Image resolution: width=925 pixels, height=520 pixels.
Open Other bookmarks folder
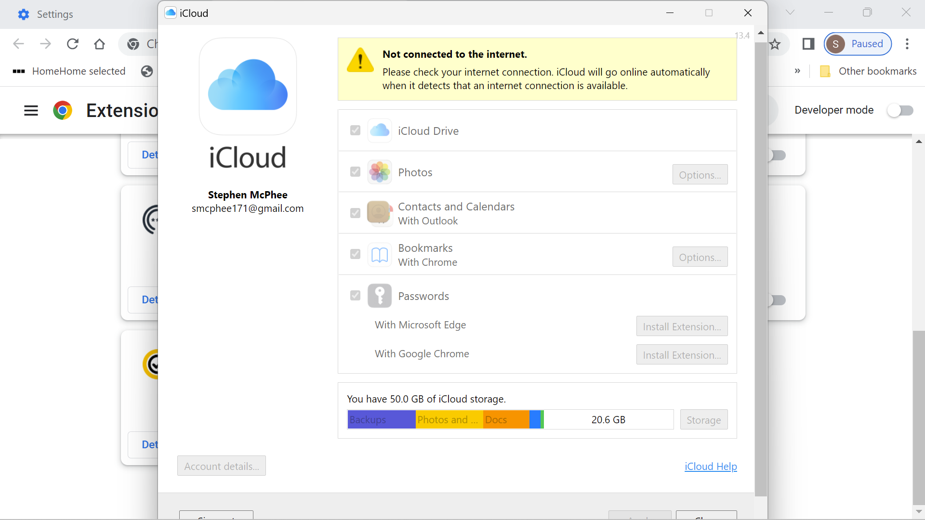tap(868, 71)
